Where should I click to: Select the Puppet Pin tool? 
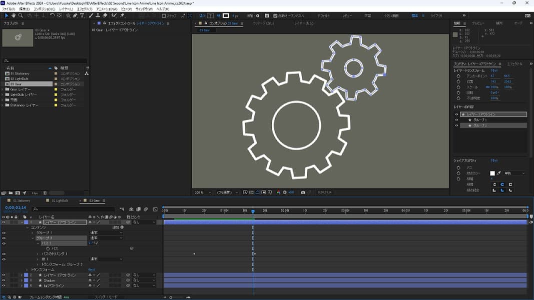click(122, 15)
